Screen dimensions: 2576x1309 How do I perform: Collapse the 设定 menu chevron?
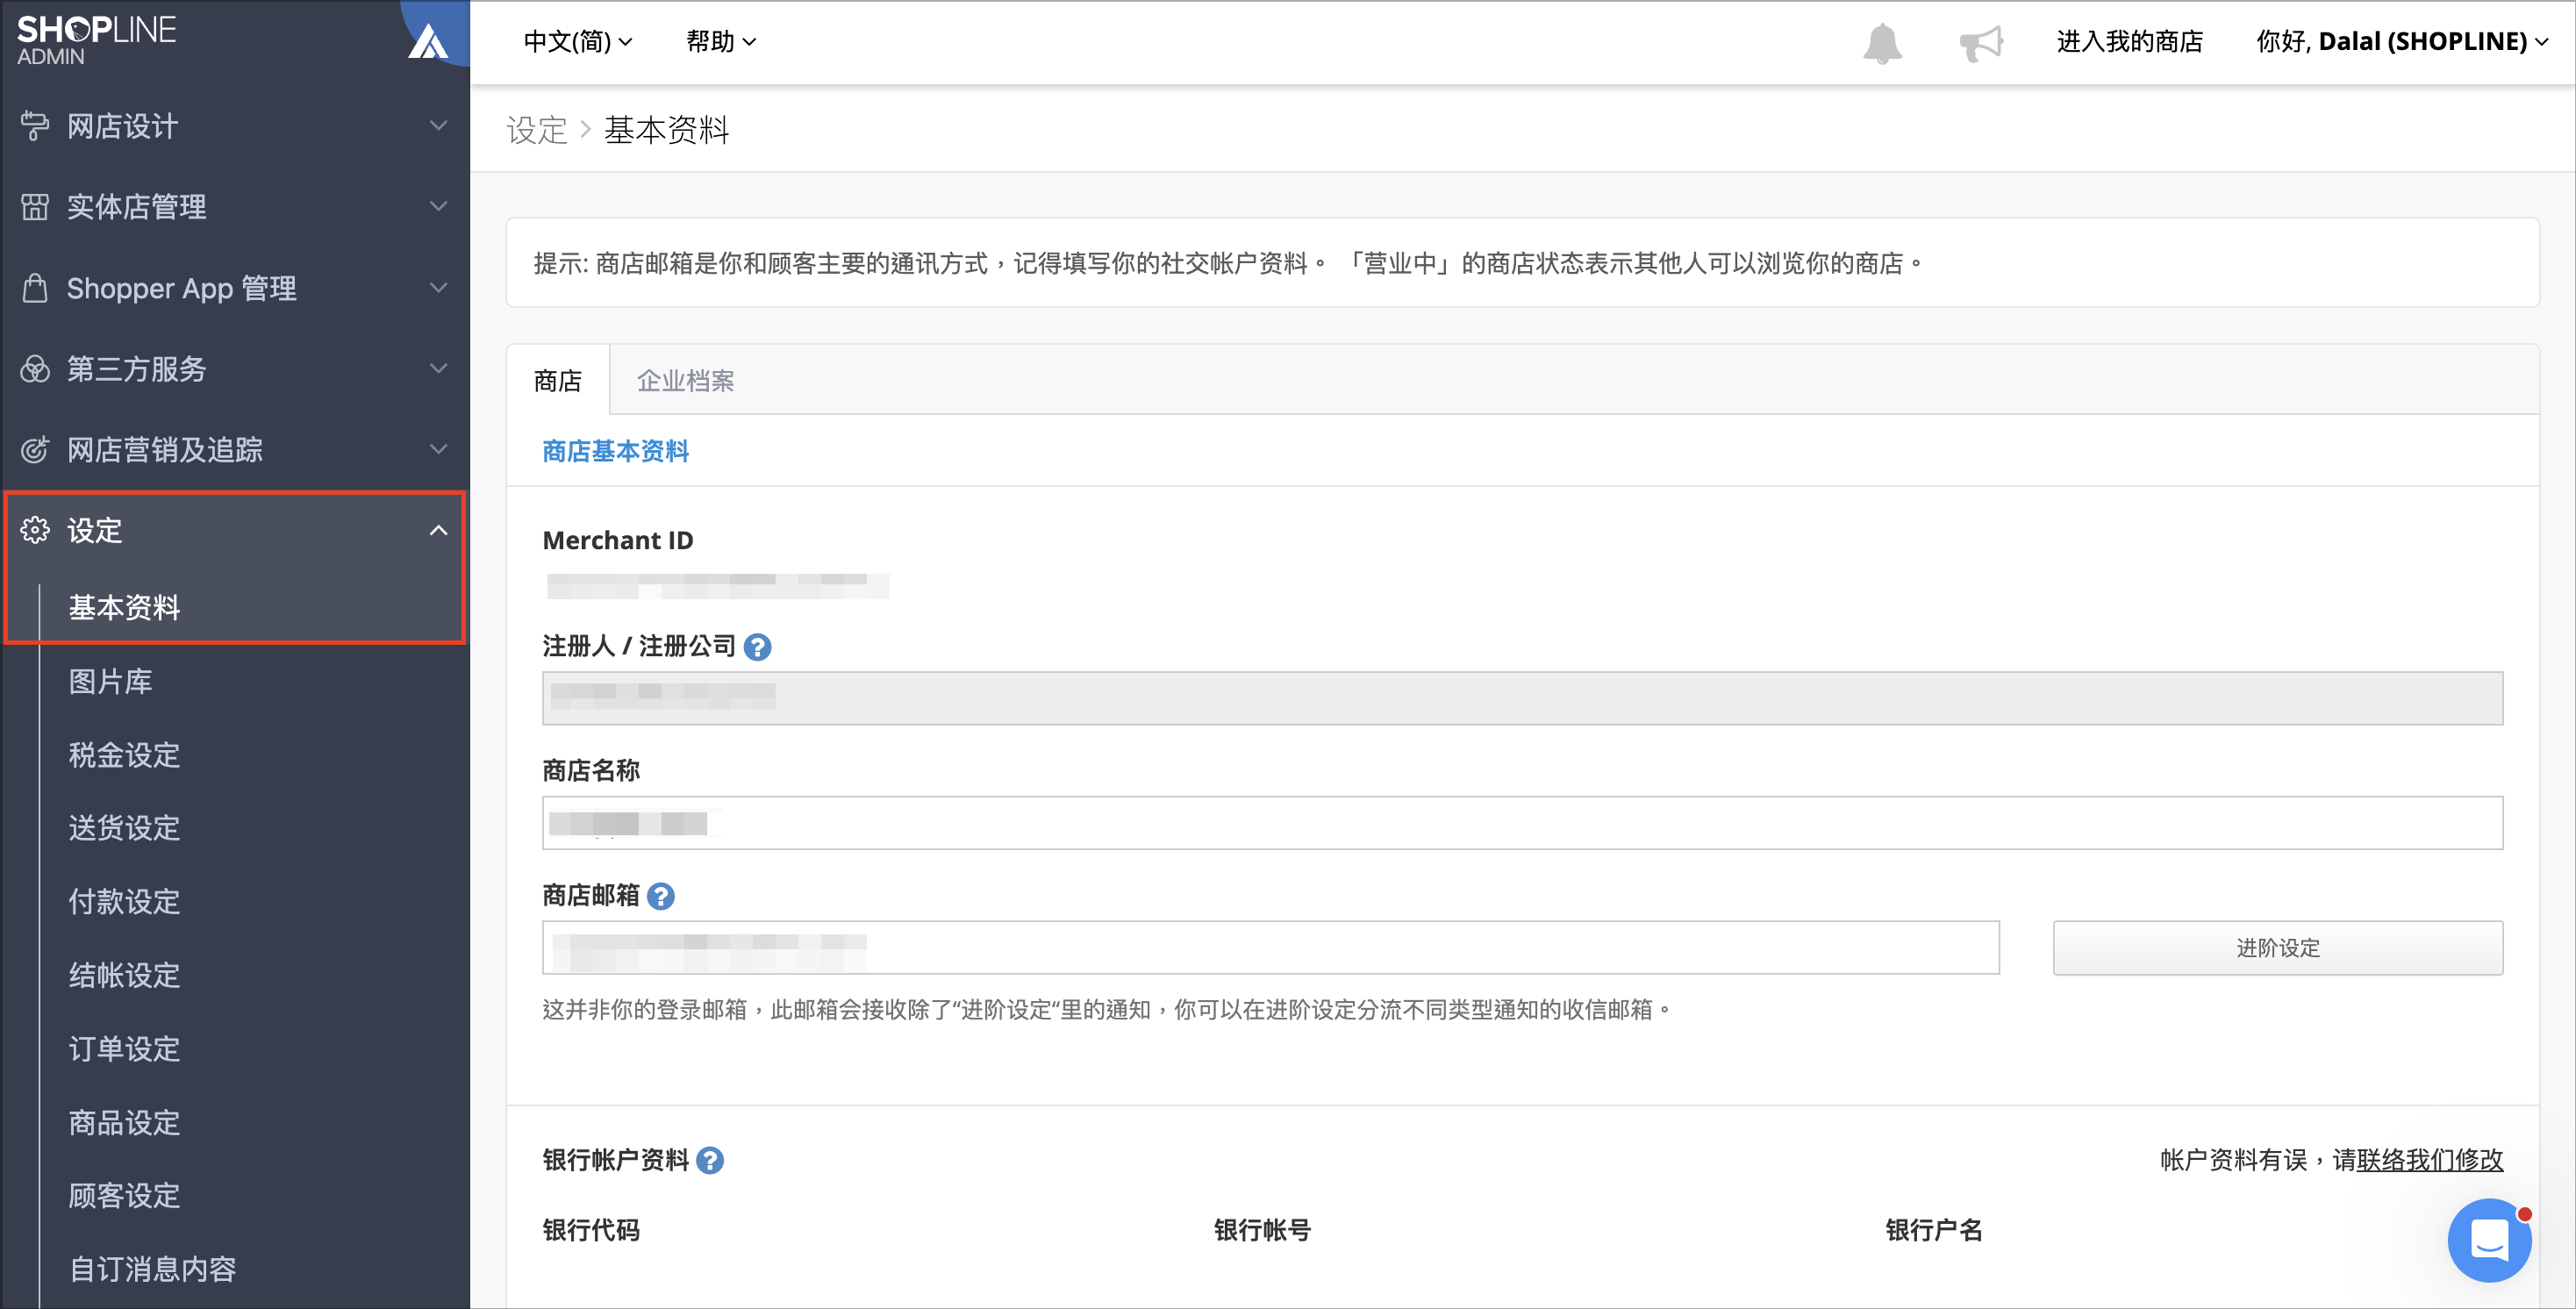(438, 530)
